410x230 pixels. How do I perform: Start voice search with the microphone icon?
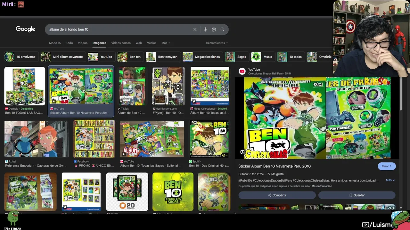pos(205,29)
